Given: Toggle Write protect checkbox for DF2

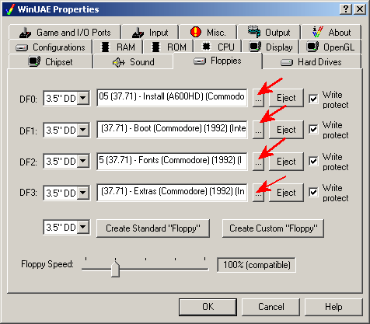Looking at the screenshot, I should click(x=313, y=162).
